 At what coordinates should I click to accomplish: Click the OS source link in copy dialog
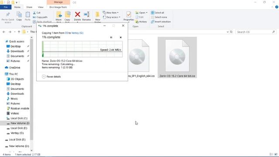[66, 33]
